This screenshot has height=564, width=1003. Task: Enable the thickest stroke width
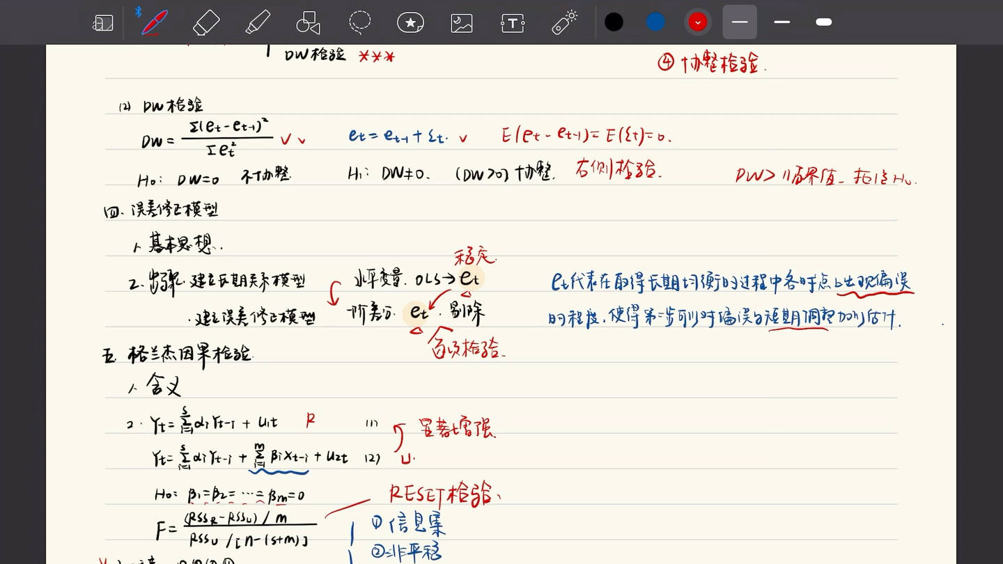pyautogui.click(x=823, y=22)
